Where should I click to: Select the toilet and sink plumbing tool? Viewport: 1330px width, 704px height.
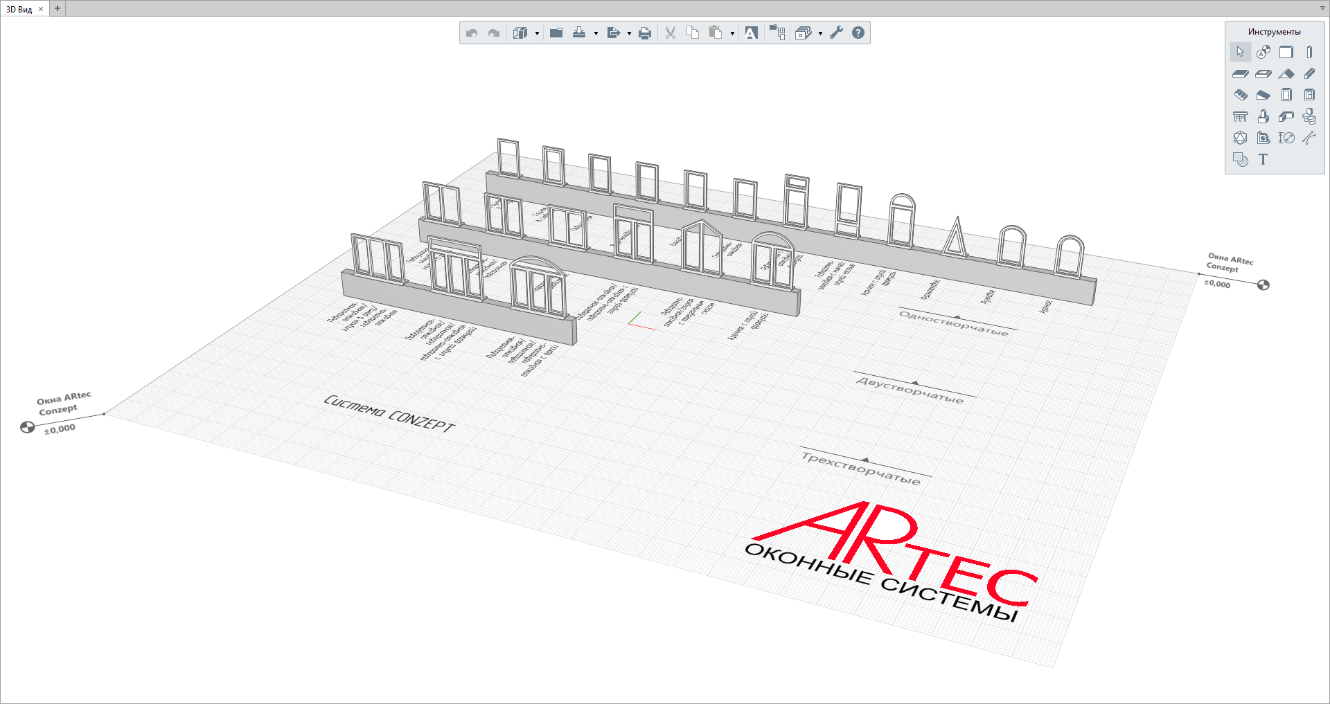click(1309, 116)
